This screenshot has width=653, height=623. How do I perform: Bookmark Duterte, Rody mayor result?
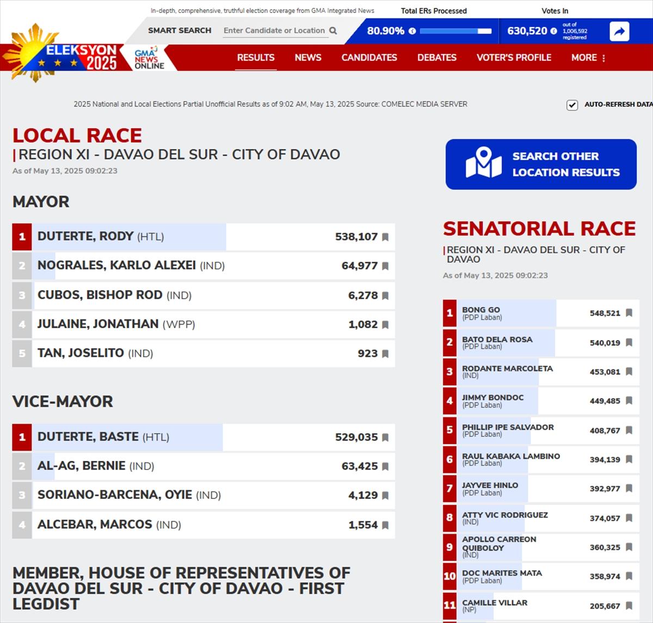coord(385,237)
